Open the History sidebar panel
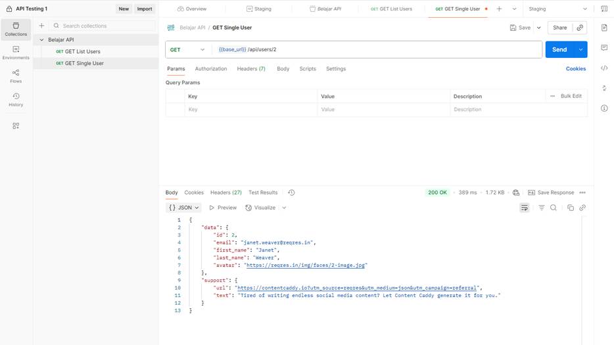The width and height of the screenshot is (614, 345). coord(16,100)
